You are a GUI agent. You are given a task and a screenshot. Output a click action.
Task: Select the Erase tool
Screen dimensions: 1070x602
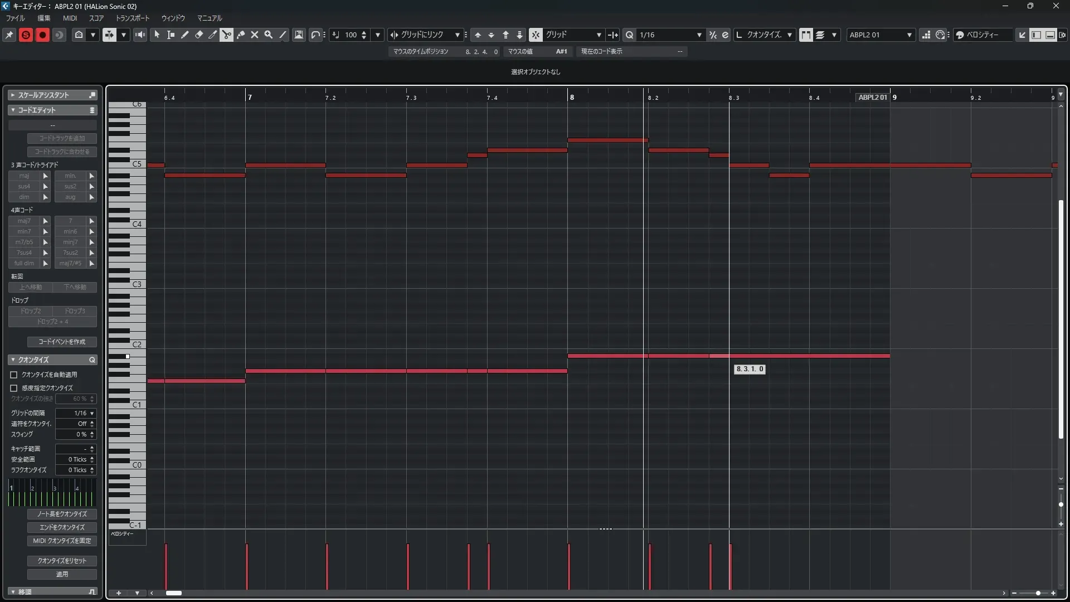pos(199,35)
